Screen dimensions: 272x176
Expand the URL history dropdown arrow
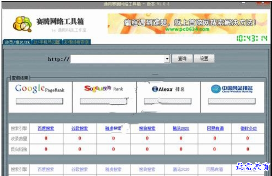click(x=167, y=59)
